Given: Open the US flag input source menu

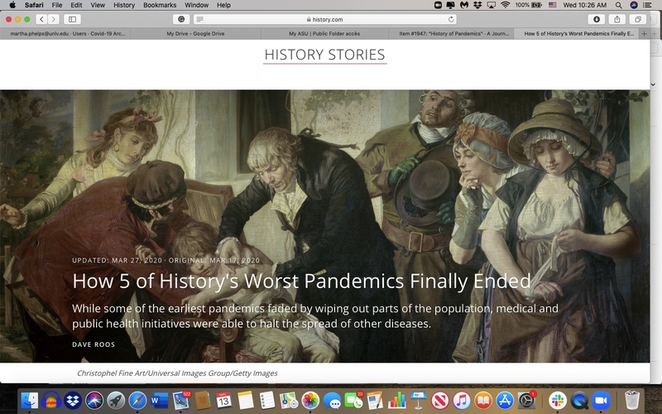Looking at the screenshot, I should [552, 5].
